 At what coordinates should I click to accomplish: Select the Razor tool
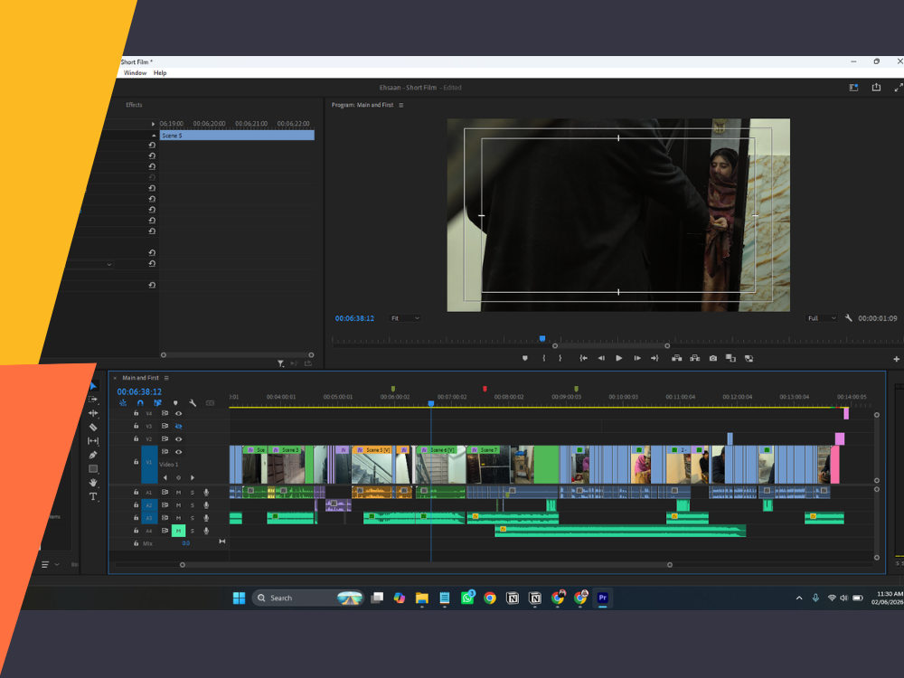click(93, 428)
